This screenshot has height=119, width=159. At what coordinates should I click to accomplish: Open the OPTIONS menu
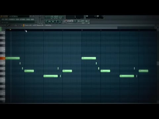click(23, 20)
